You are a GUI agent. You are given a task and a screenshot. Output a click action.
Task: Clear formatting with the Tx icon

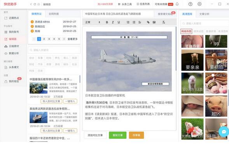(x=164, y=22)
